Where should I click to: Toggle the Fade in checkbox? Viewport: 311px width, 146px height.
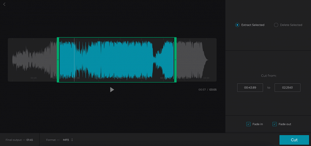pos(248,124)
